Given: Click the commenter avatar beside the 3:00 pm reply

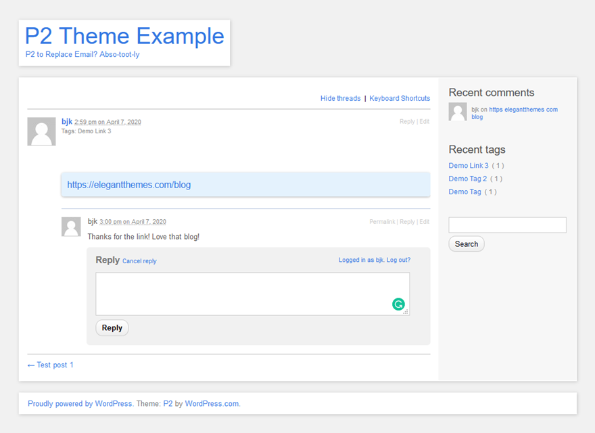Looking at the screenshot, I should pos(71,227).
